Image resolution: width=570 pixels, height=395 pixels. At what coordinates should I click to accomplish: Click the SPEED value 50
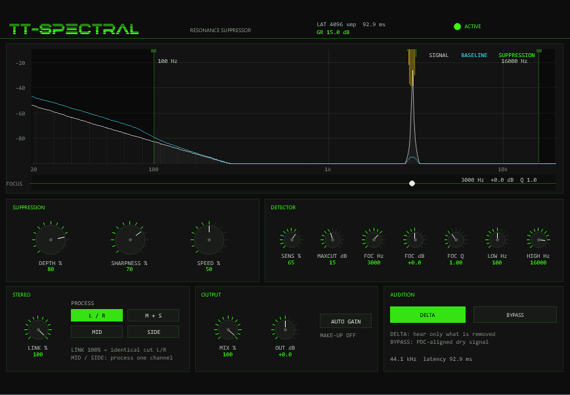pyautogui.click(x=209, y=269)
